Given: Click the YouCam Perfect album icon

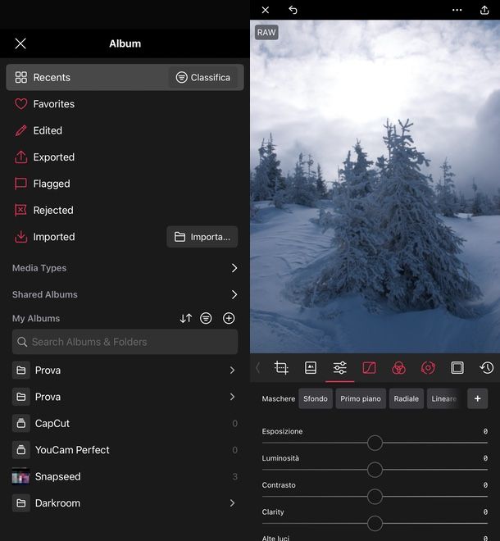Looking at the screenshot, I should tap(20, 450).
